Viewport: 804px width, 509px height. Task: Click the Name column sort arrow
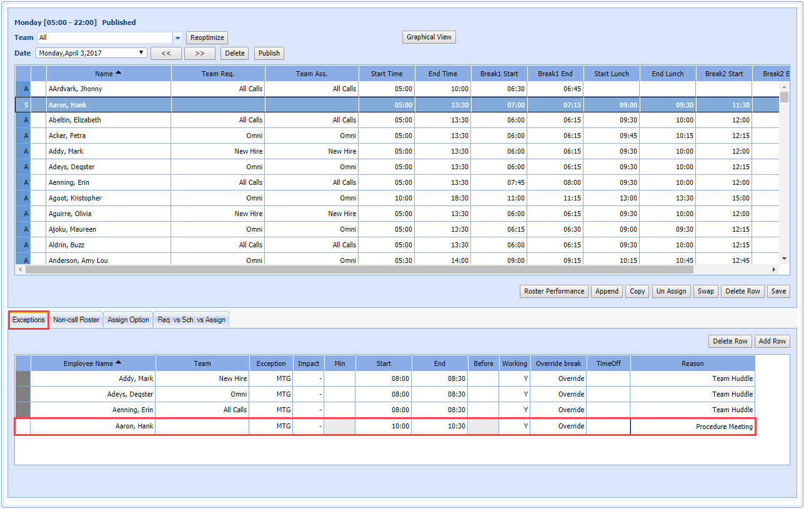click(x=119, y=73)
